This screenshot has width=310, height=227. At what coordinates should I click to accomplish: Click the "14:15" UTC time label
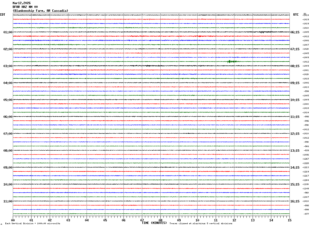tap(295, 168)
